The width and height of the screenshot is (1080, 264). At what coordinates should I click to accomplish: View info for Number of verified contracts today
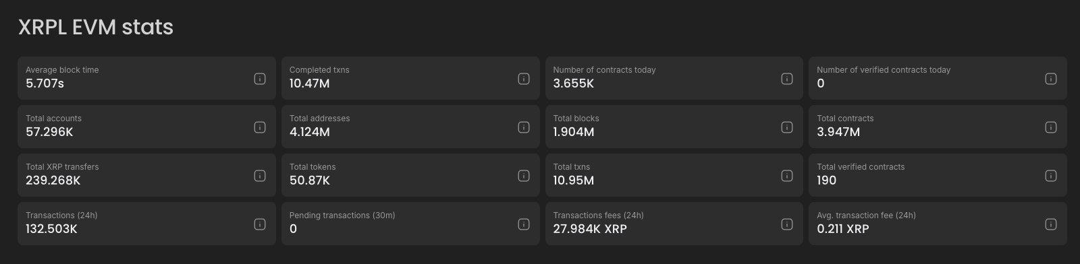pyautogui.click(x=1051, y=79)
